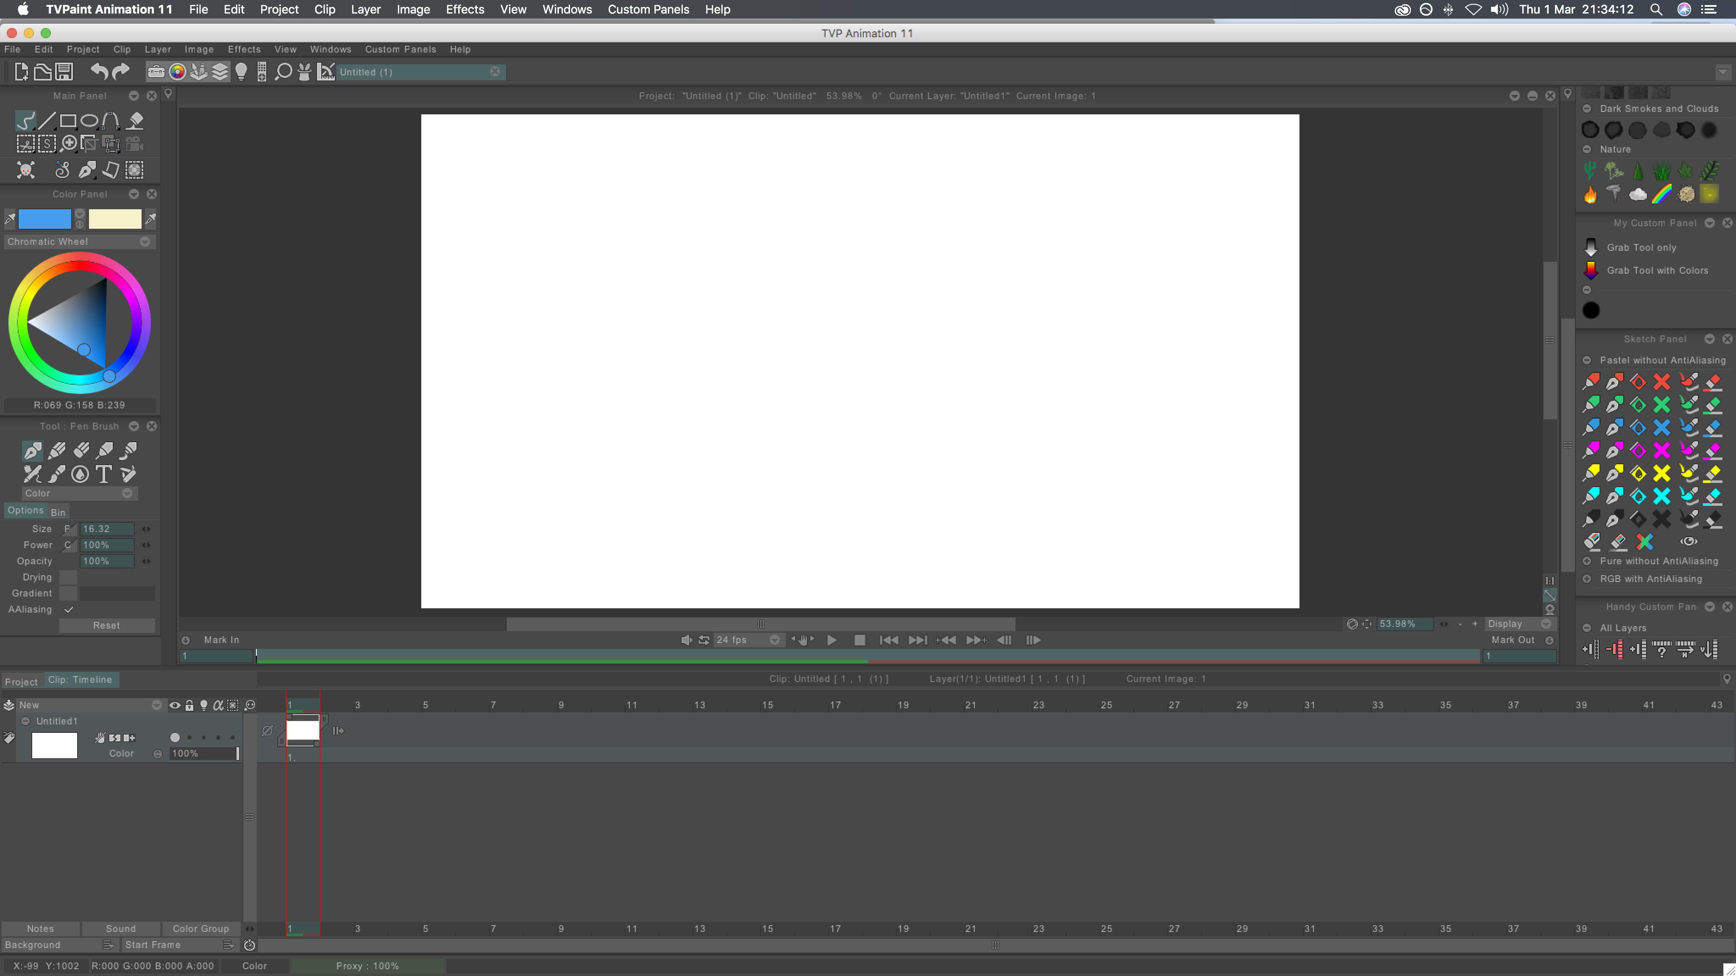Expand Pure without AntiAliasing section
The width and height of the screenshot is (1736, 976).
(1587, 561)
